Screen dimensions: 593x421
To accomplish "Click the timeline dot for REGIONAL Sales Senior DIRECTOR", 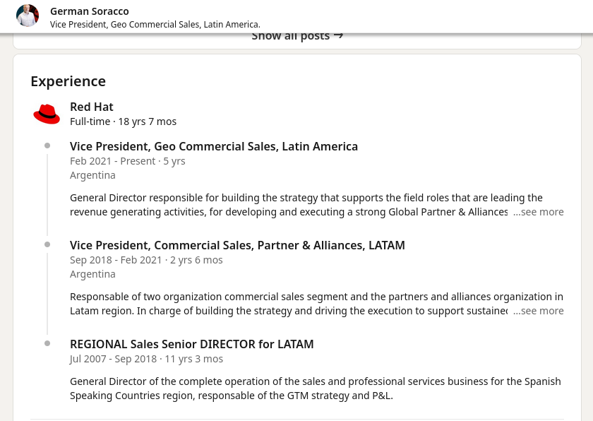I will point(47,344).
